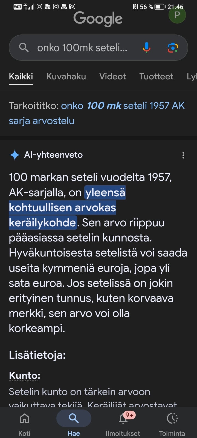197x438 pixels.
Task: Click the magnifying glass search icon
Action: tap(24, 47)
